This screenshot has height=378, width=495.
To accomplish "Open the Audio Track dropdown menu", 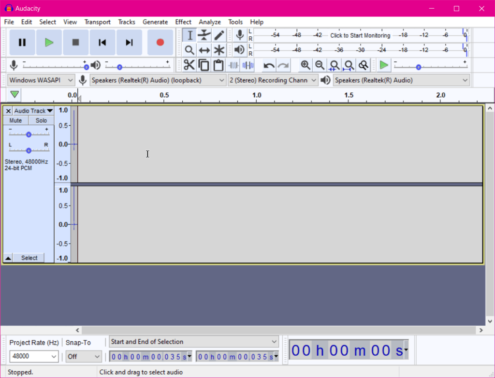I will click(33, 111).
